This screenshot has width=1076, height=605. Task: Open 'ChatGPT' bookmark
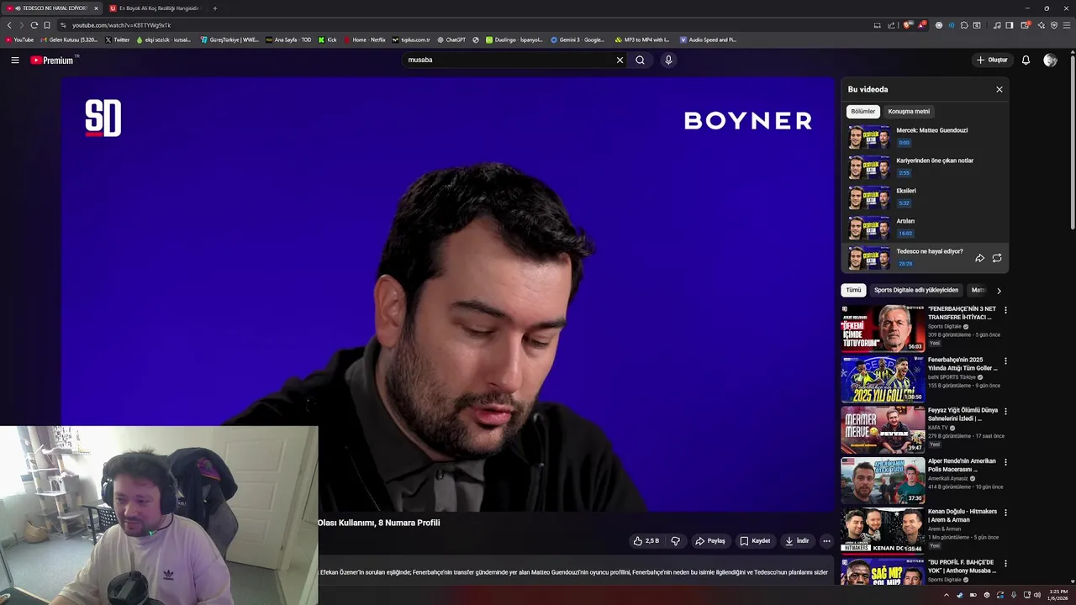451,39
